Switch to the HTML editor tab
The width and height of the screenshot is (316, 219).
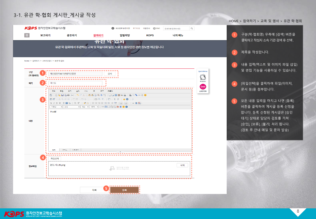(65, 150)
